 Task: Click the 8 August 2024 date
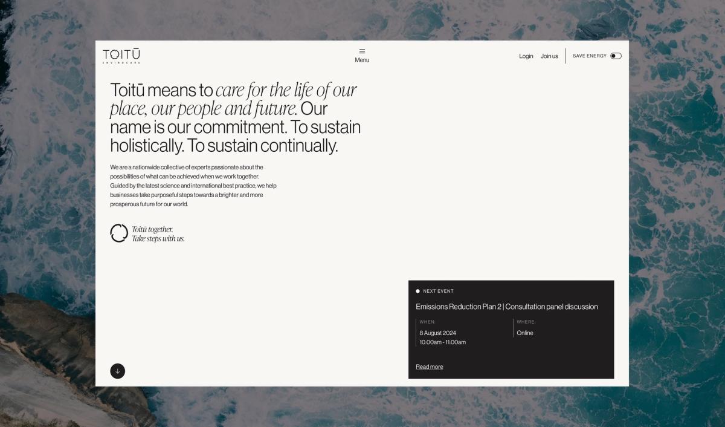(x=438, y=333)
